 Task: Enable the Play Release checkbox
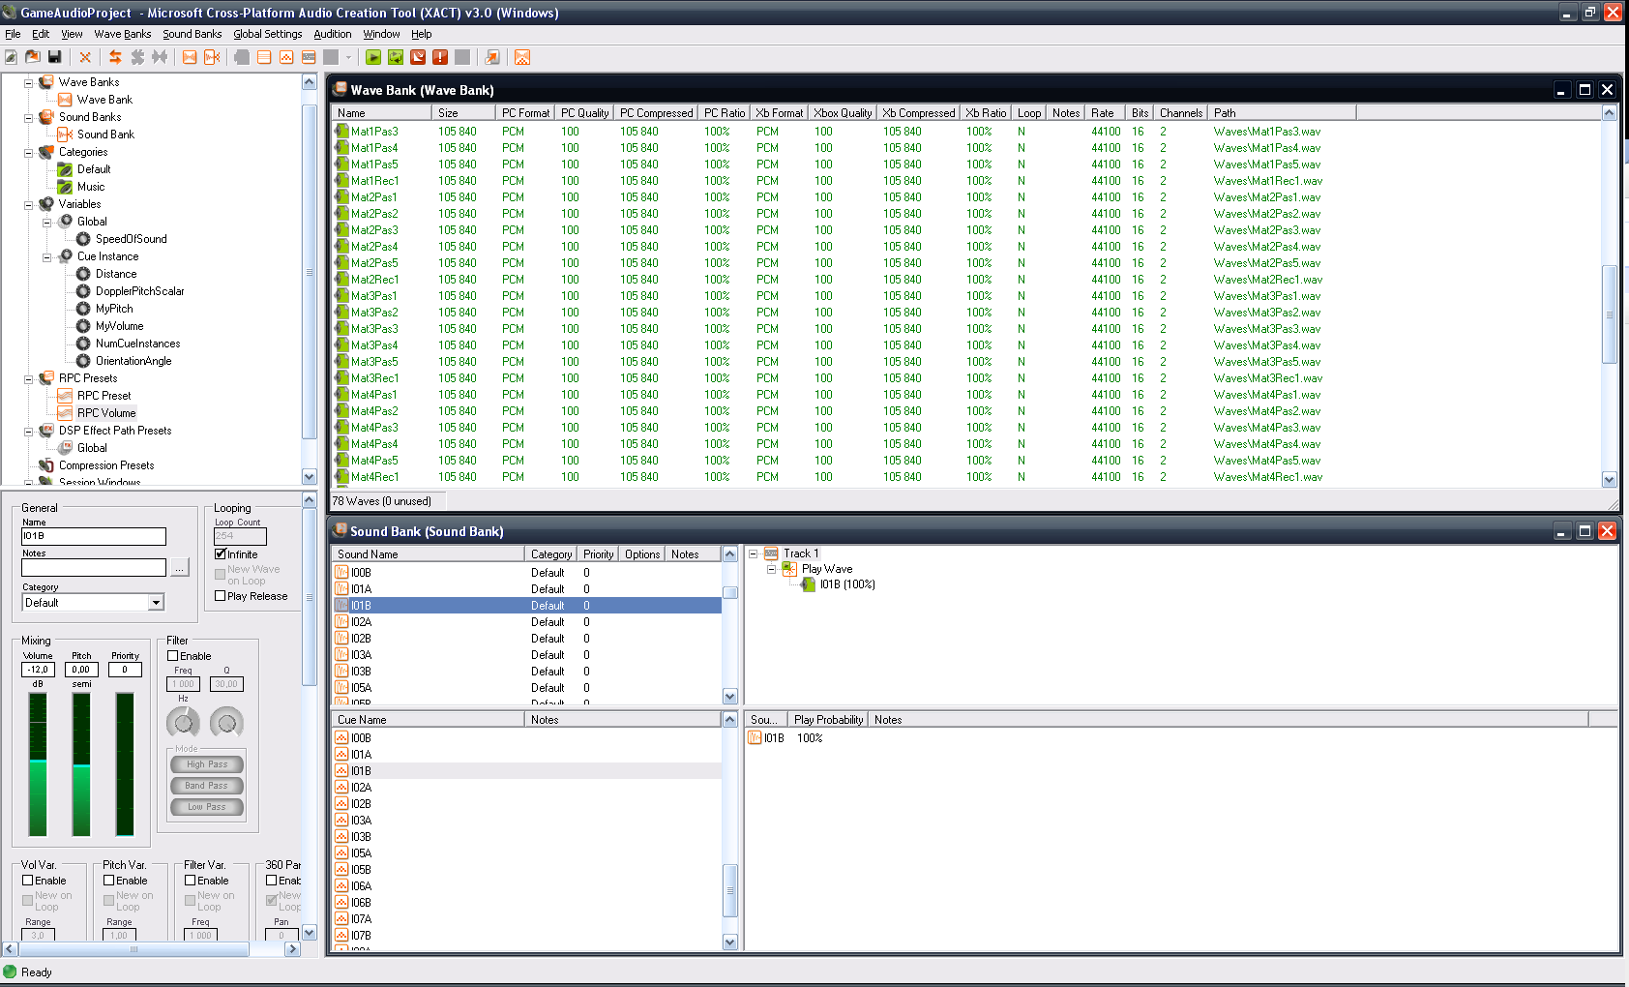(x=221, y=596)
